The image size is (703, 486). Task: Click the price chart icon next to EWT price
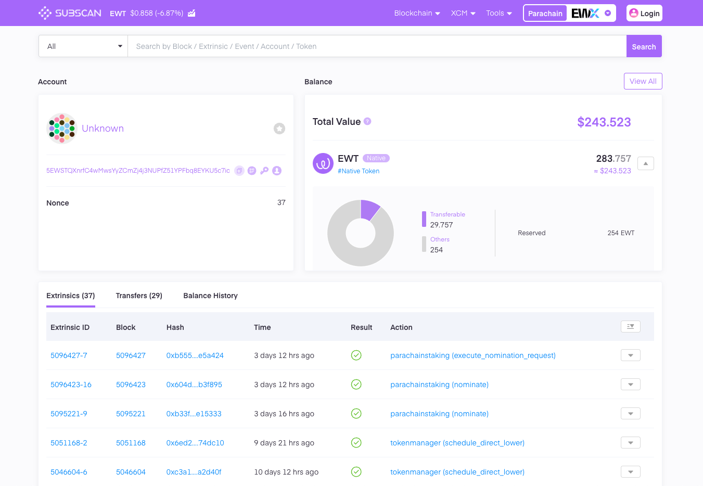(x=191, y=13)
